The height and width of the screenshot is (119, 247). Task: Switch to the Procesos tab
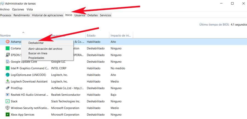pyautogui.click(x=6, y=15)
